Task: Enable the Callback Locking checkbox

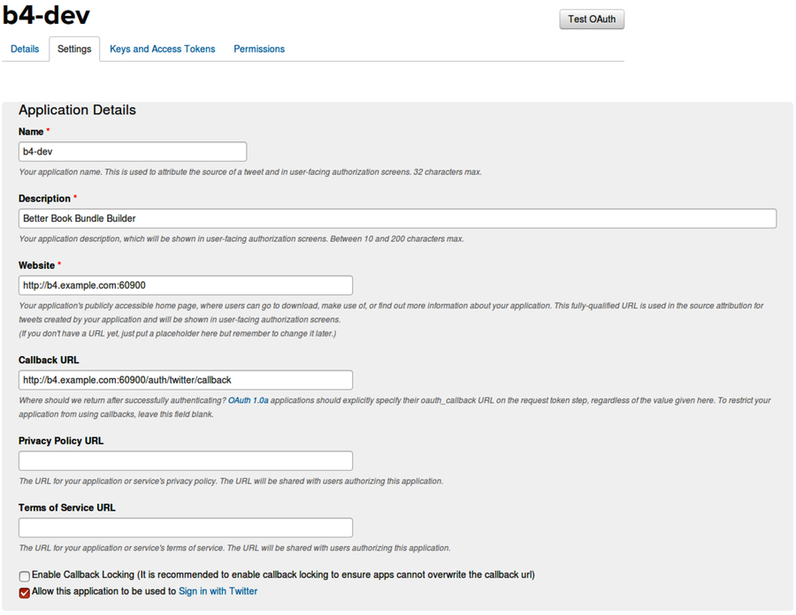Action: pyautogui.click(x=24, y=575)
